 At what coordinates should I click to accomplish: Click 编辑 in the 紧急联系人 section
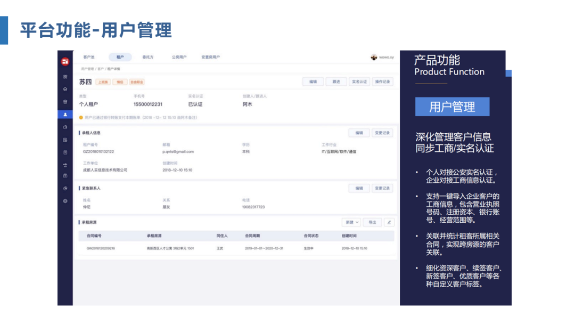[x=359, y=188]
